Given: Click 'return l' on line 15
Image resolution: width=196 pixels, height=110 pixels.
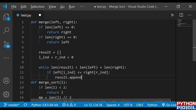Looking at the screenshot, I should pyautogui.click(x=55, y=92).
